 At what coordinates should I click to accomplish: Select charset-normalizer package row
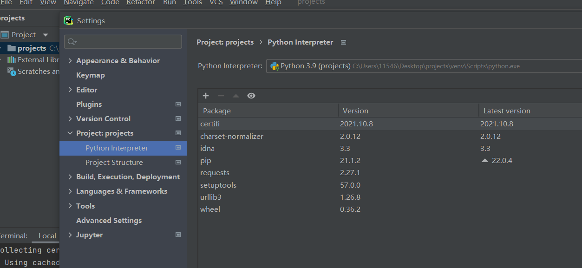390,137
